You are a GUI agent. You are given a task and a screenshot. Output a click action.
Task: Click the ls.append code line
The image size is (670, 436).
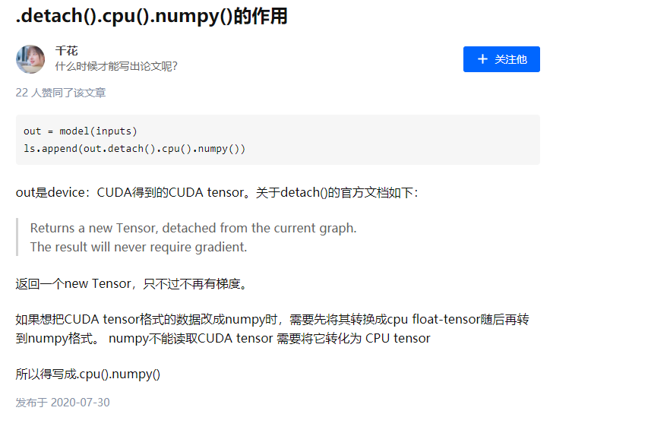pyautogui.click(x=134, y=149)
